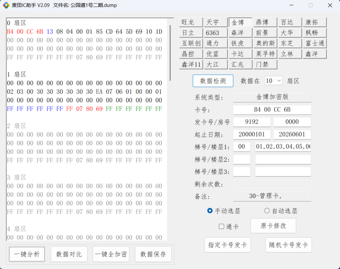Click 指定卡号发卡 button
Screen dimensions: 340x269
click(227, 245)
